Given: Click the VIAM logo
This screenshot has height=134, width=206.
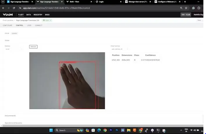Looking at the screenshot, I should pyautogui.click(x=8, y=15).
